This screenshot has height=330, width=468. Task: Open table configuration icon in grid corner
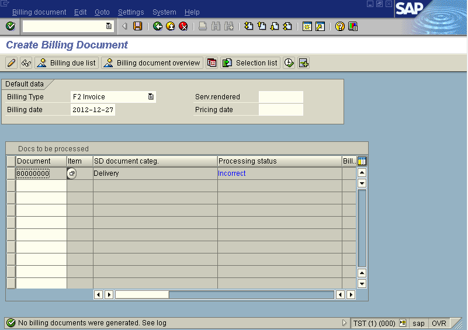pyautogui.click(x=362, y=161)
